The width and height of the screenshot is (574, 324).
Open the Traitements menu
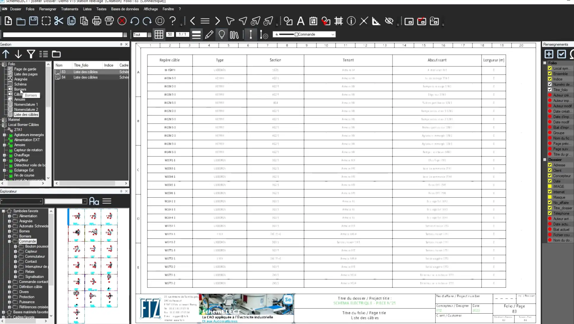(70, 9)
